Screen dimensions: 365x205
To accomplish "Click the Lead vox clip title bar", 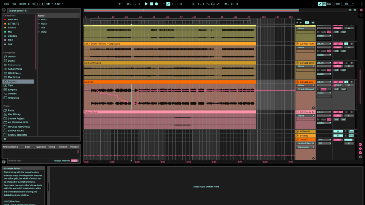I will point(170,82).
